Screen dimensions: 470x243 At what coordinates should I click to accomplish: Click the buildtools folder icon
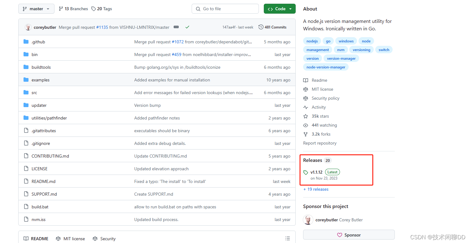[x=26, y=67]
